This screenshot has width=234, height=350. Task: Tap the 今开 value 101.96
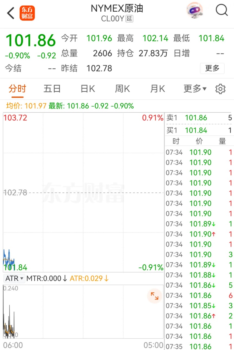pos(99,38)
